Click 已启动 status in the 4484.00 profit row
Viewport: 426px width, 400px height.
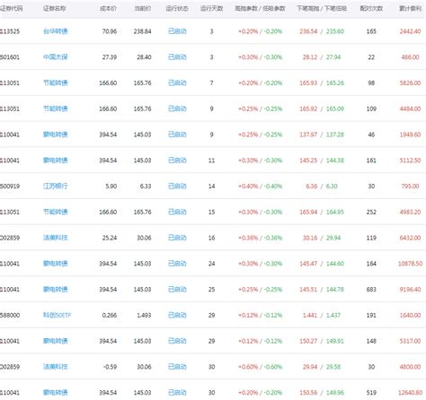[x=177, y=109]
